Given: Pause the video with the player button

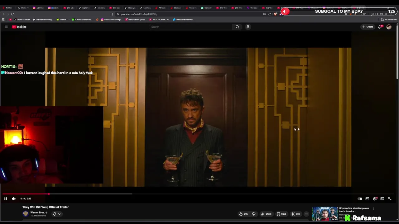Looking at the screenshot, I should [x=5, y=198].
